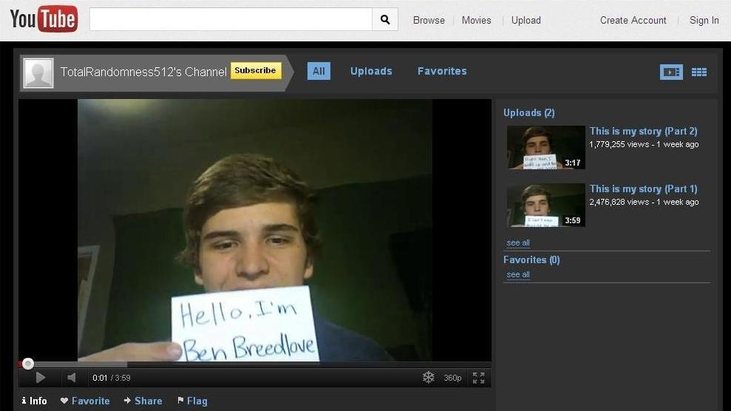Select the Favorites tab
731x411 pixels.
click(x=442, y=71)
